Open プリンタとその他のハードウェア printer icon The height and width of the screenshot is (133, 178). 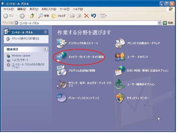pos(120,43)
